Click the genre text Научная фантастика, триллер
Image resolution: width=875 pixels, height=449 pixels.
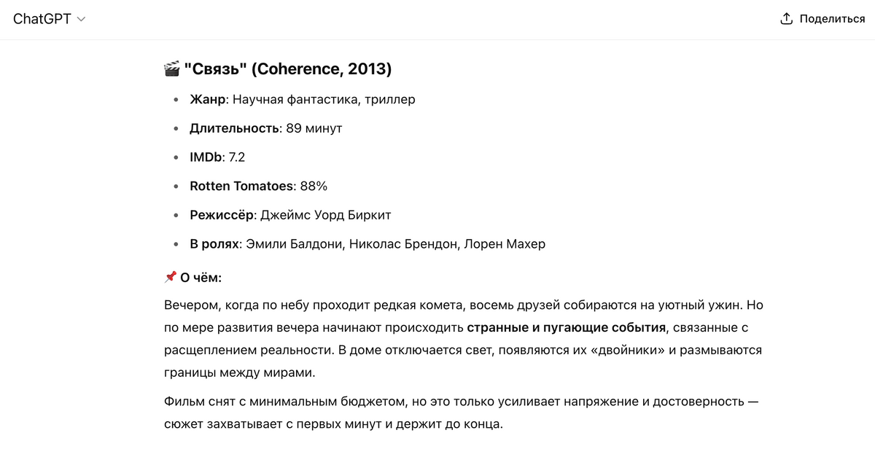(x=324, y=99)
